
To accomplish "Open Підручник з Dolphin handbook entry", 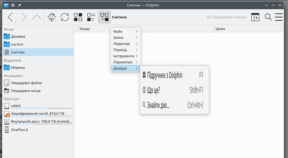I will pyautogui.click(x=174, y=75).
